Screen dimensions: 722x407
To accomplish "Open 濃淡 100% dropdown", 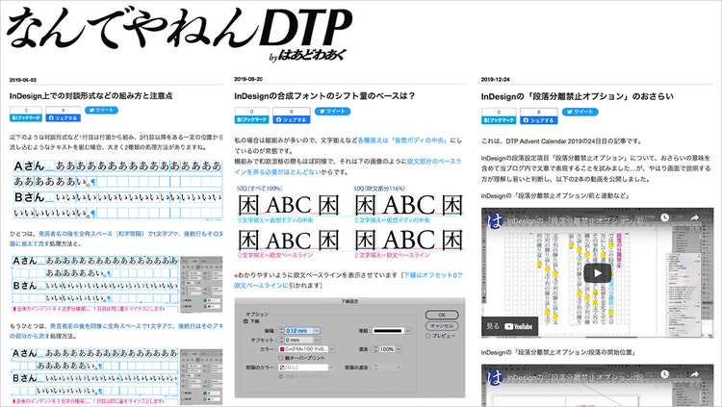I will pyautogui.click(x=399, y=349).
